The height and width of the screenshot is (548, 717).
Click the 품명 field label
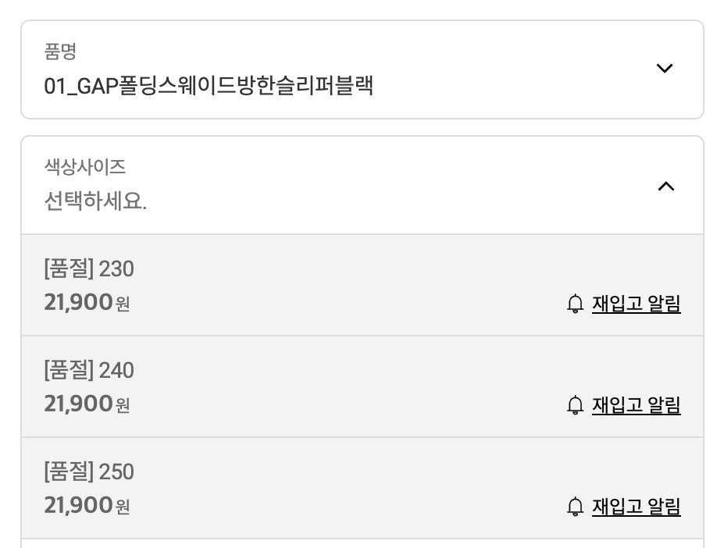click(60, 52)
